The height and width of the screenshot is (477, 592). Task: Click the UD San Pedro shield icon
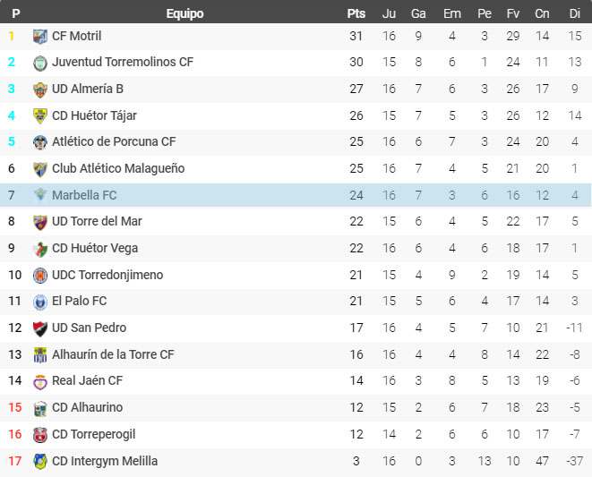(40, 328)
